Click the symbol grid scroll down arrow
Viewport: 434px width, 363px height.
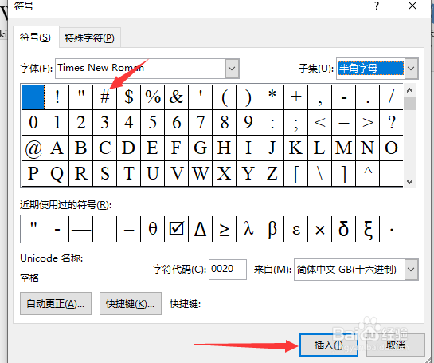pos(410,182)
